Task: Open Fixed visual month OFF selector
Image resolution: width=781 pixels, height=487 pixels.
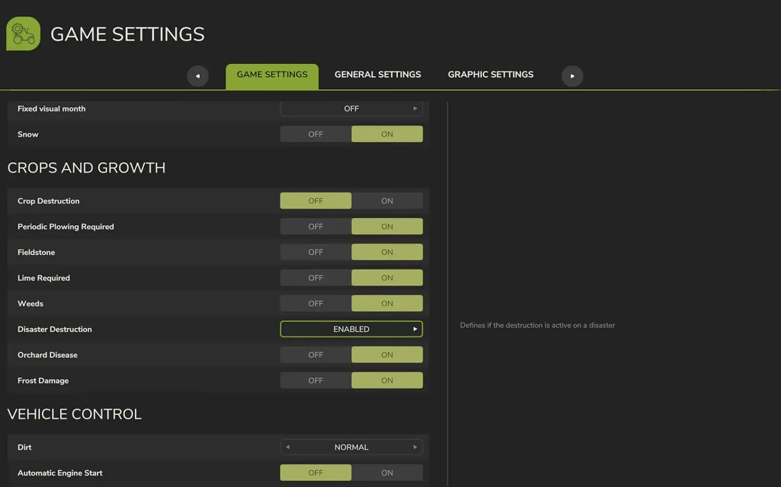Action: click(351, 109)
